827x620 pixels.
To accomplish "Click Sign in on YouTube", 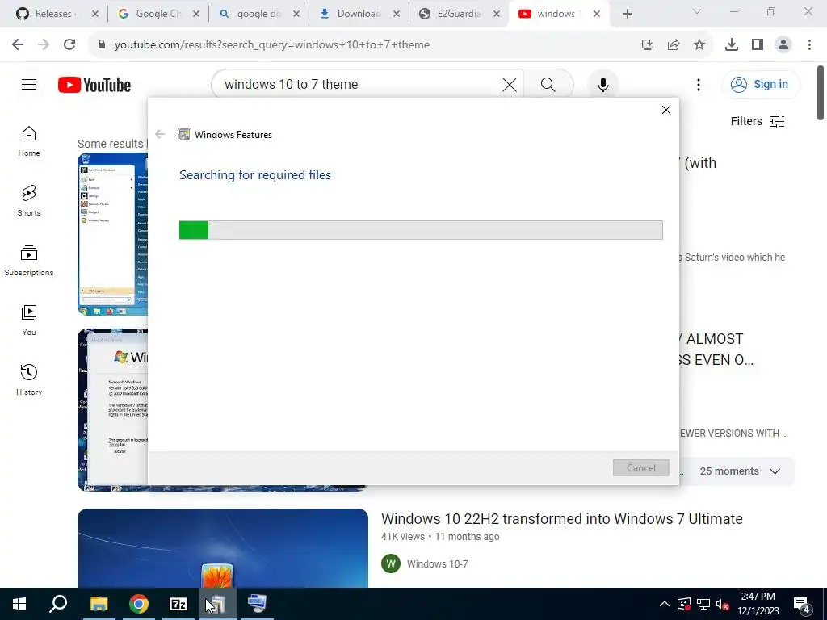I will (761, 84).
